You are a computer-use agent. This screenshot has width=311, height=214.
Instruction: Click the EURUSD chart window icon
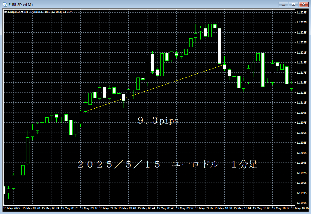point(5,4)
